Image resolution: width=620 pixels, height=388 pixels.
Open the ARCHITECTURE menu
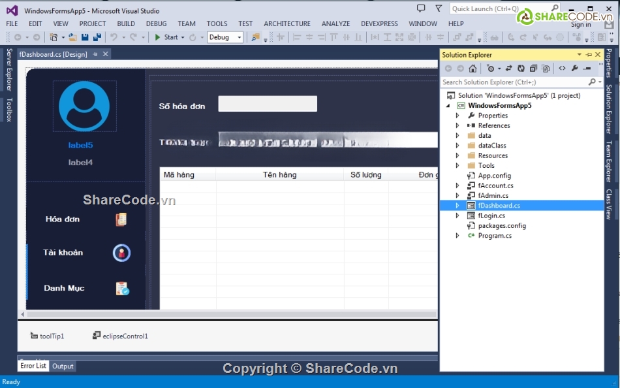coord(287,24)
